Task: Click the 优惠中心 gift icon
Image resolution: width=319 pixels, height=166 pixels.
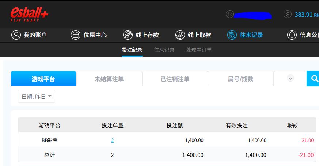Action: [75, 35]
